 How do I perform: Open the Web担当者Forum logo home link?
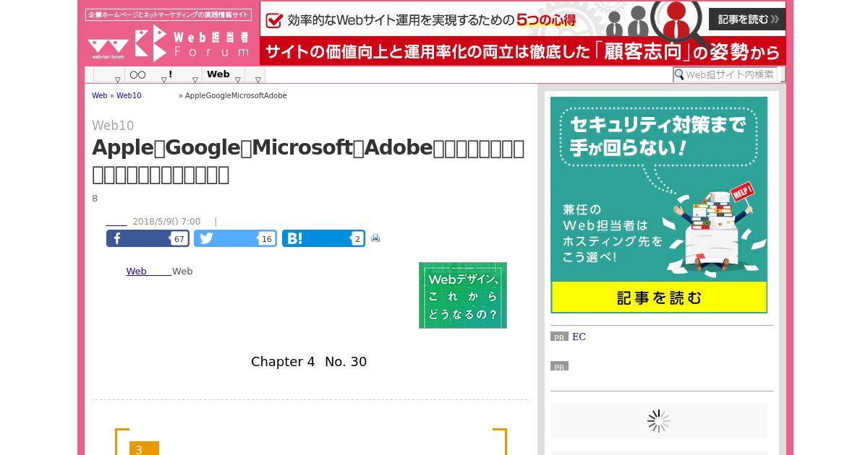tap(169, 43)
